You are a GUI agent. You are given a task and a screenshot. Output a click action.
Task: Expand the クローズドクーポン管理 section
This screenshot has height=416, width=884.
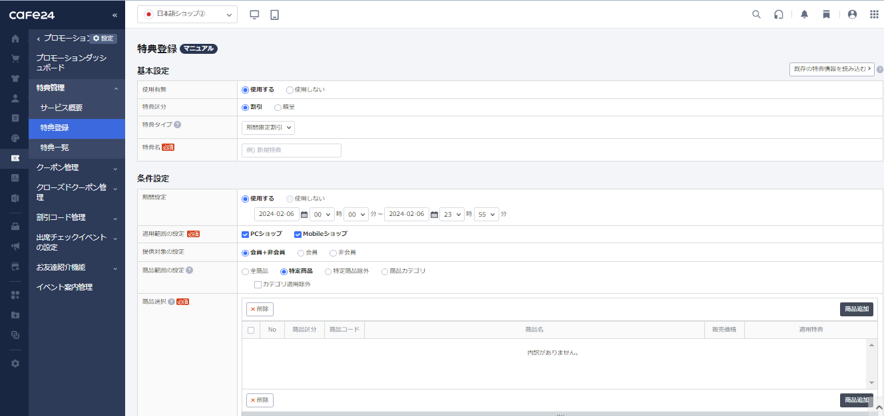coord(77,192)
